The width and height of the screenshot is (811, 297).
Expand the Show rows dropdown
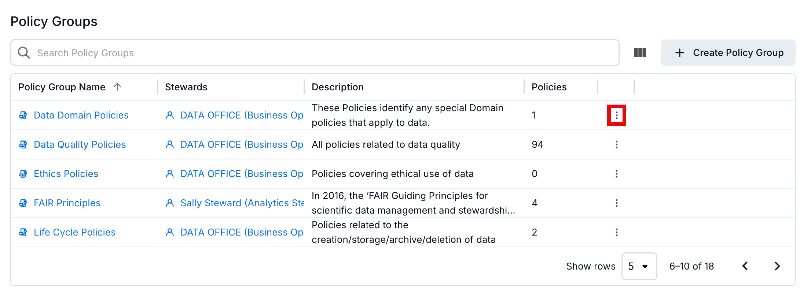[639, 266]
